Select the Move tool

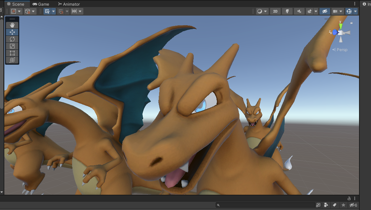pos(12,32)
